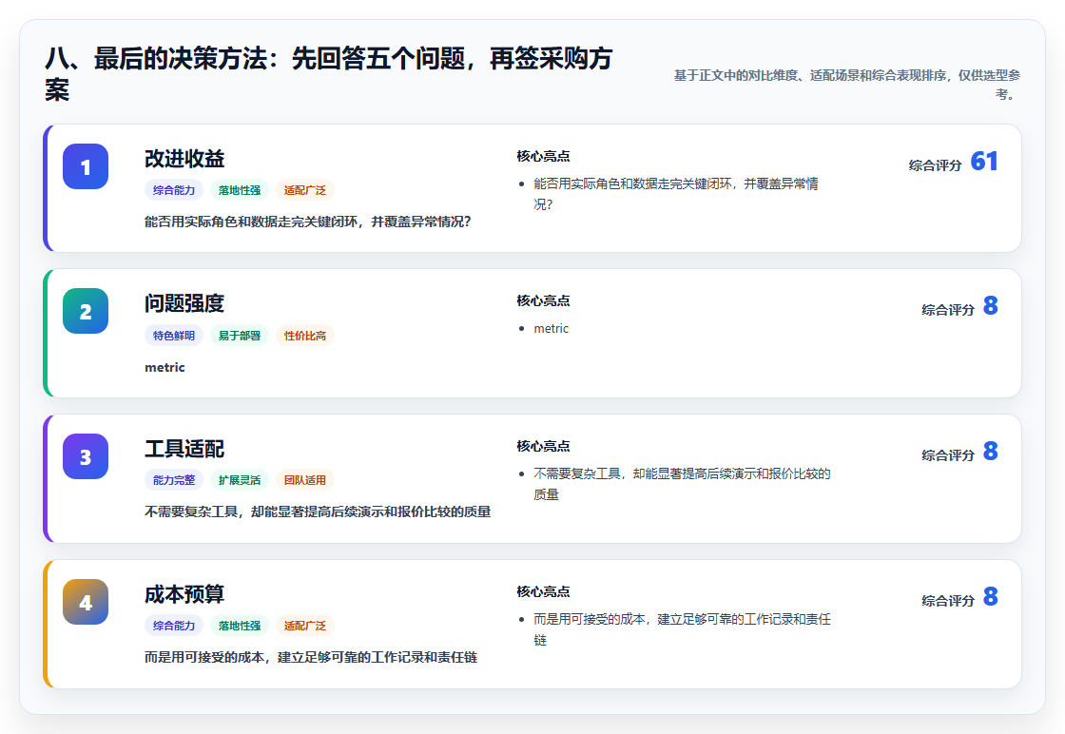Select the 团队适用 tag
The width and height of the screenshot is (1065, 734).
click(305, 480)
